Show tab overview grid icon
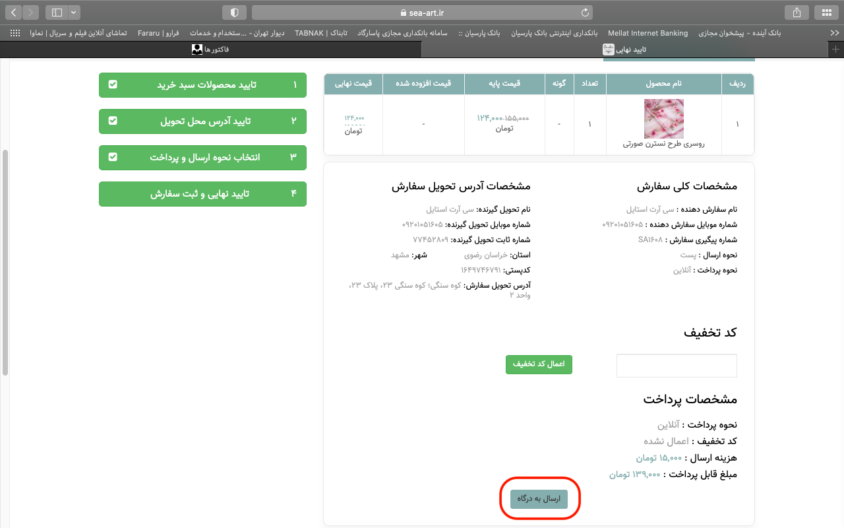This screenshot has height=528, width=844. click(x=826, y=13)
